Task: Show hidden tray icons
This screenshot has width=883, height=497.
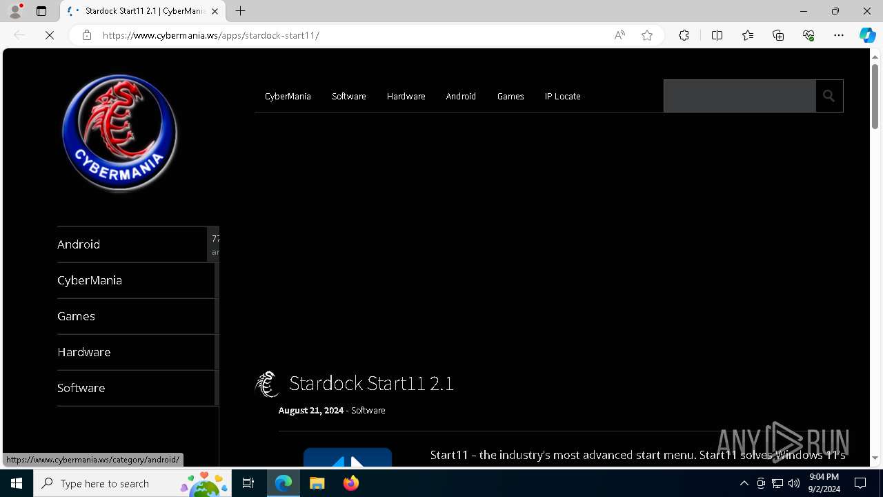Action: tap(744, 483)
